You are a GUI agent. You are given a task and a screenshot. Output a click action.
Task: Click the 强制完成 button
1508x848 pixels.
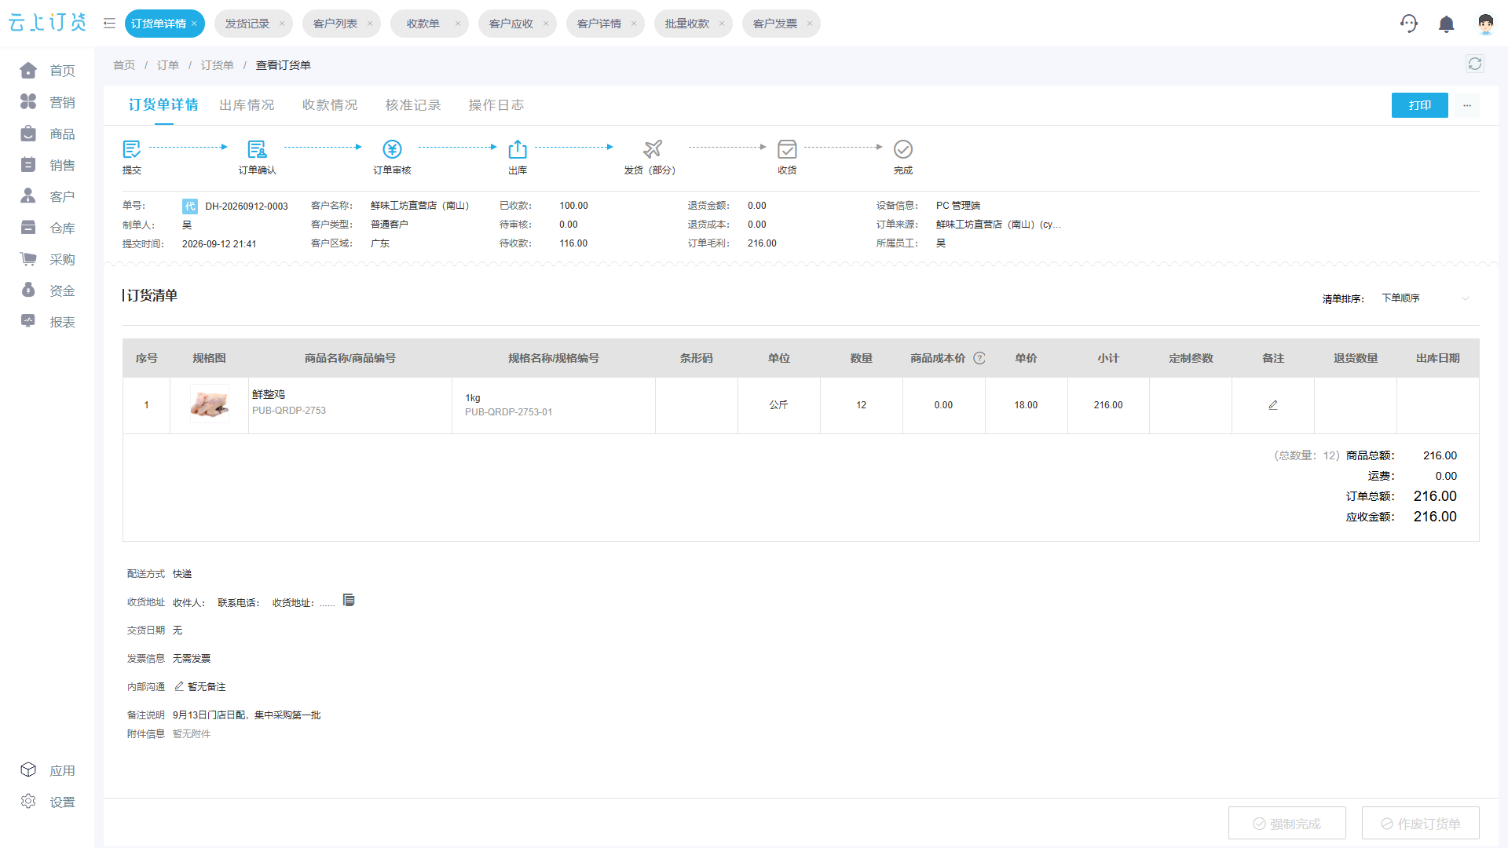(x=1287, y=824)
